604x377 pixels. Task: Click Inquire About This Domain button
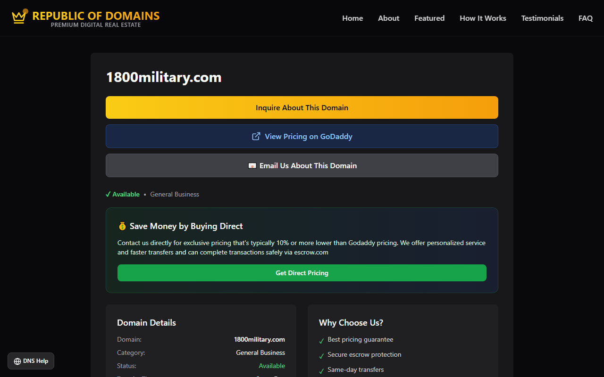pyautogui.click(x=302, y=107)
